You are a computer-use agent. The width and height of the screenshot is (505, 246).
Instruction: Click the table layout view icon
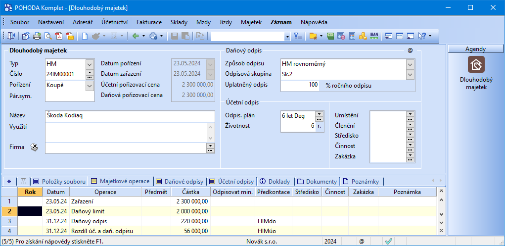pyautogui.click(x=399, y=37)
